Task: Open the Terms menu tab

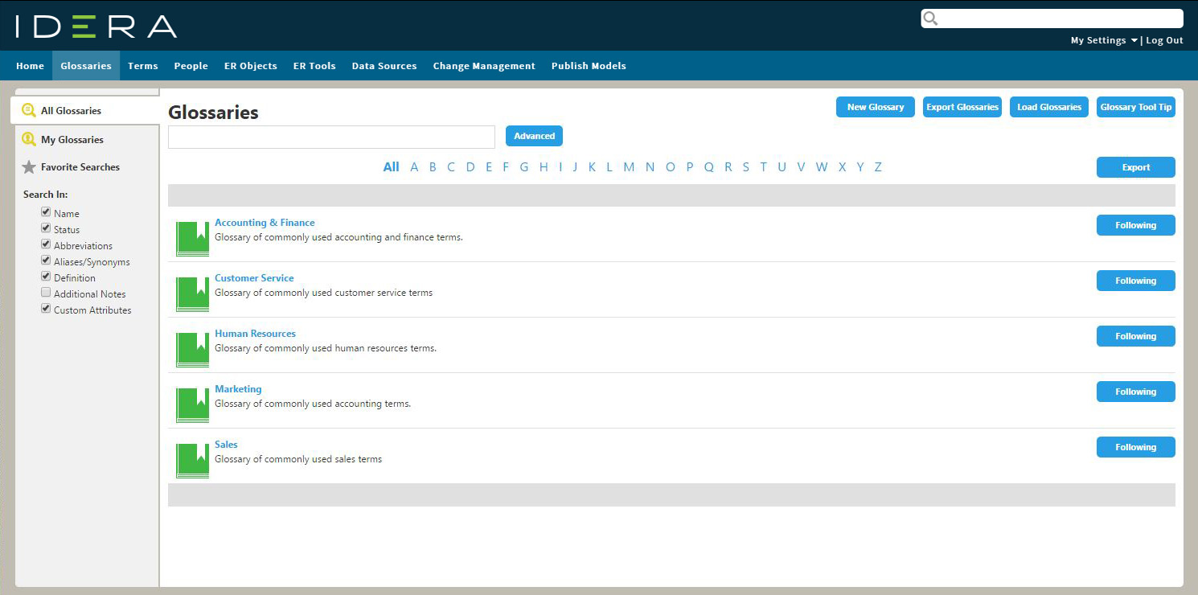Action: pyautogui.click(x=142, y=66)
